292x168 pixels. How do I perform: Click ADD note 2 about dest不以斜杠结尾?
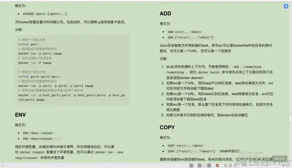coord(219,86)
